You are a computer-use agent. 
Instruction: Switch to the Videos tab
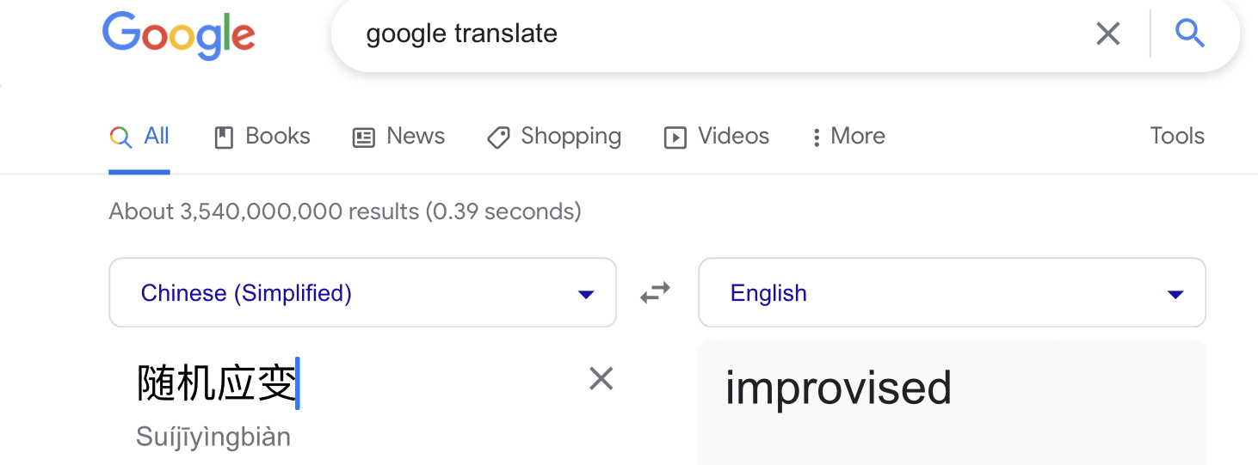coord(733,137)
